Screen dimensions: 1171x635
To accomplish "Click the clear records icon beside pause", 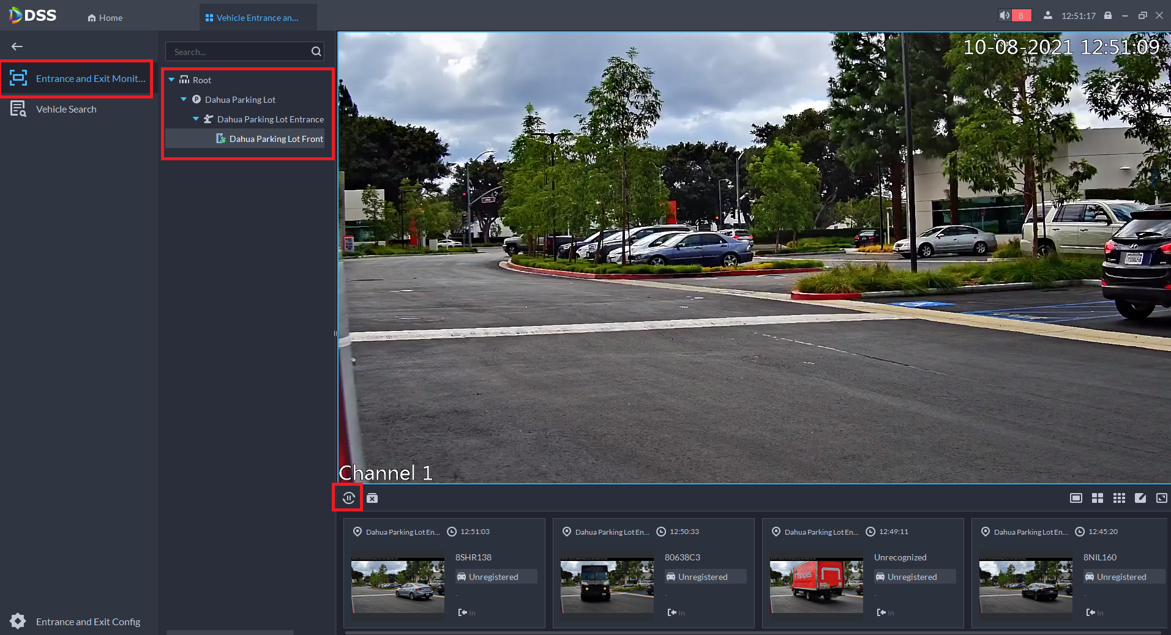I will [372, 498].
